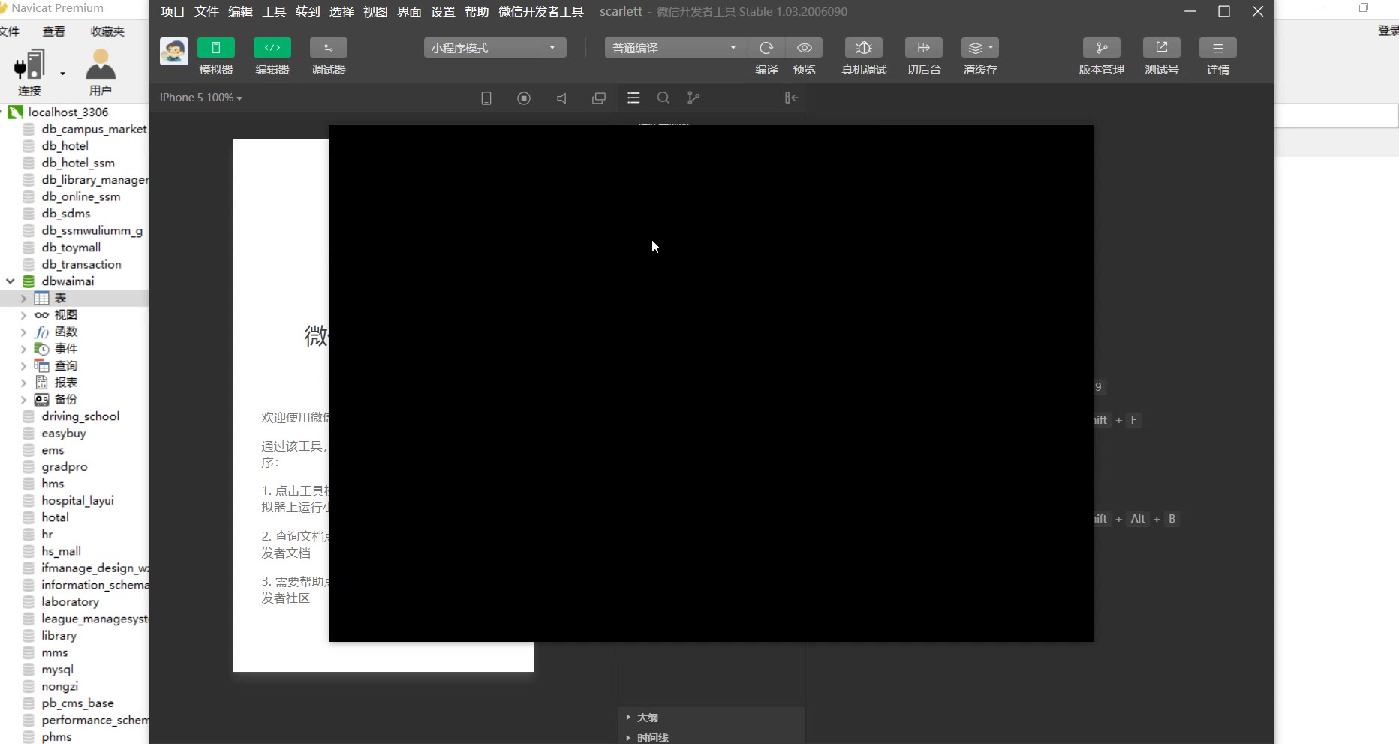Expand the 查询 queries node

[x=23, y=366]
